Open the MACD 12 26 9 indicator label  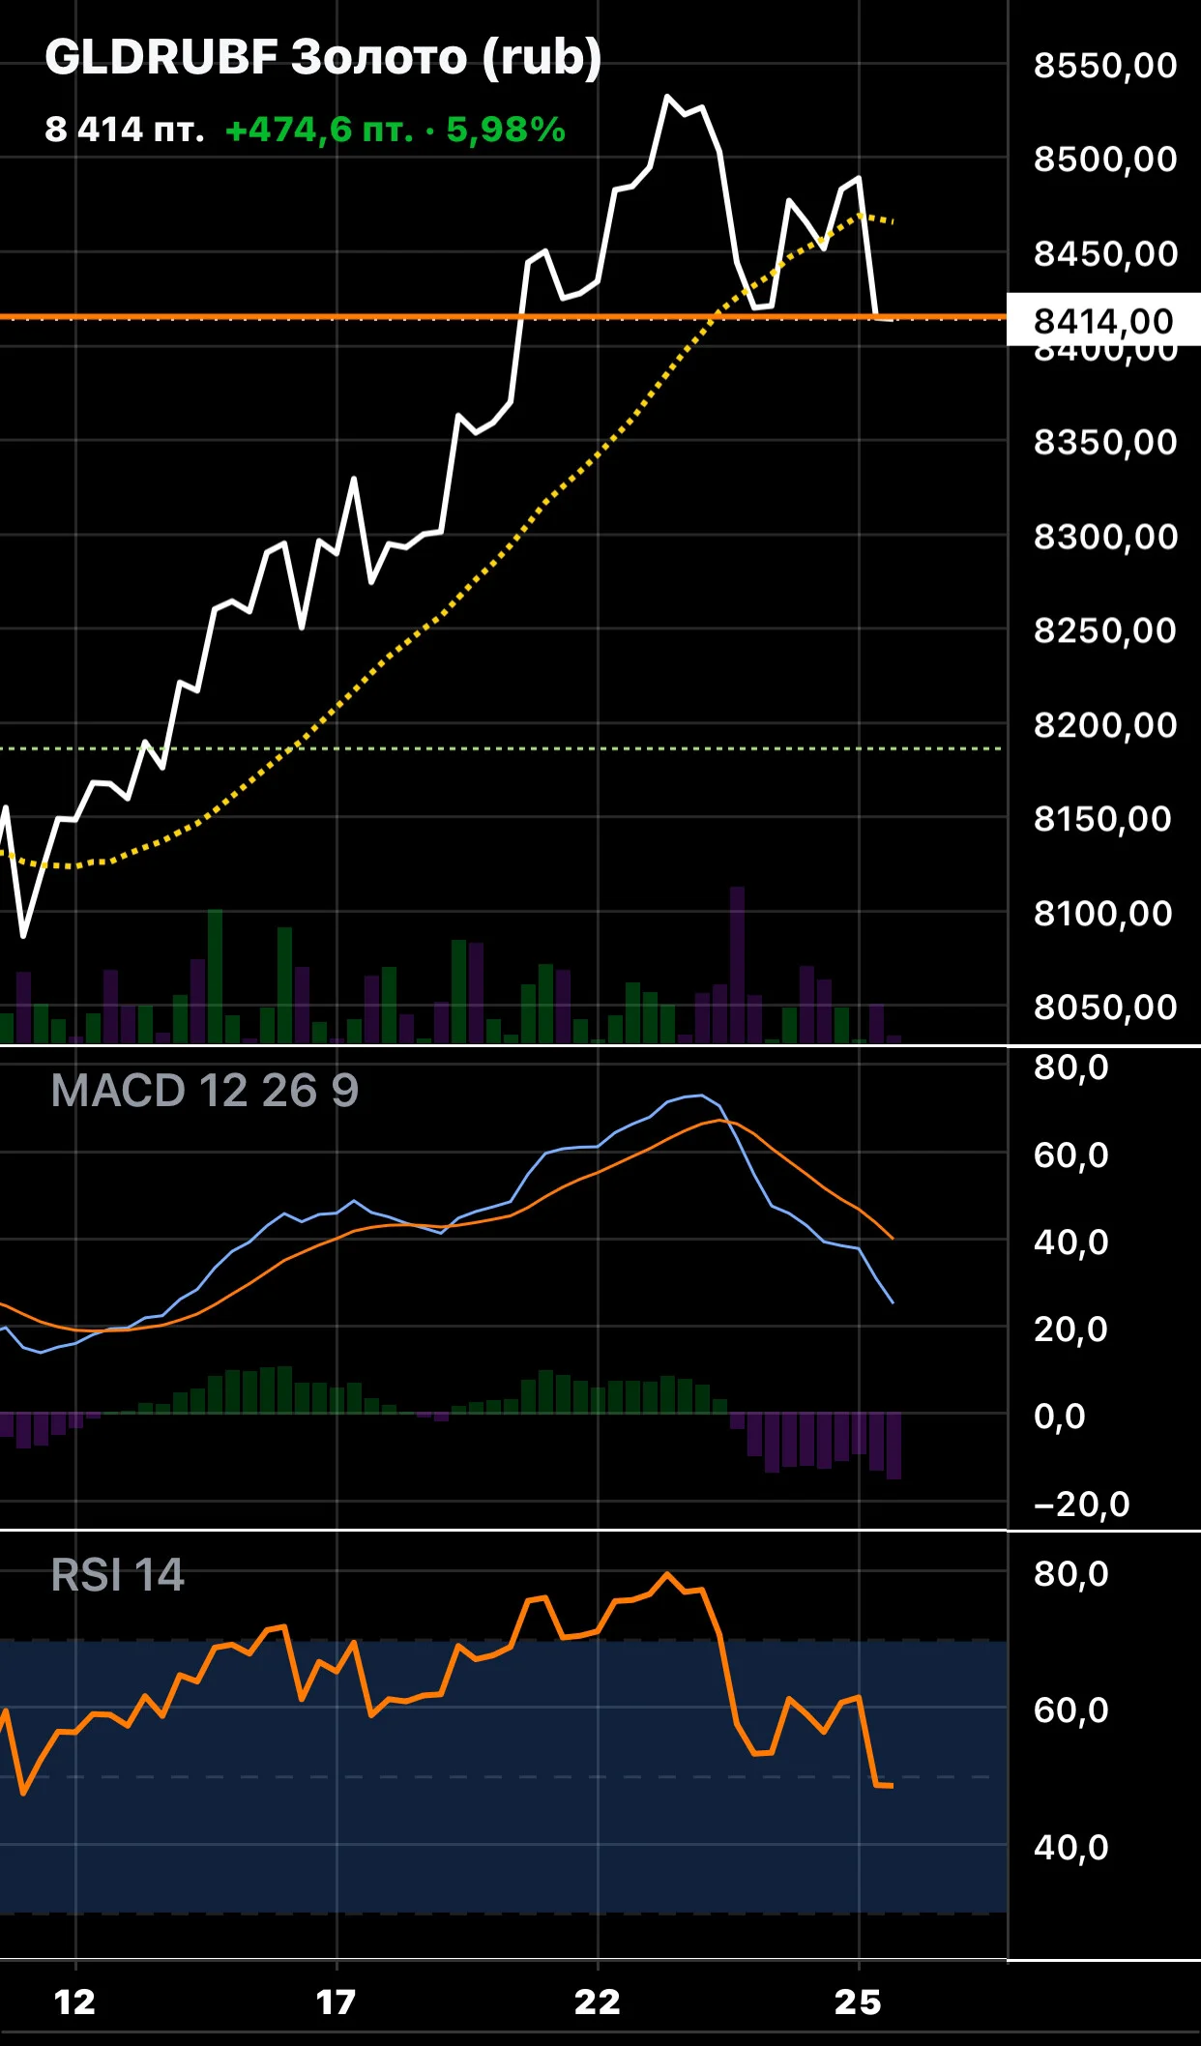tap(205, 1091)
